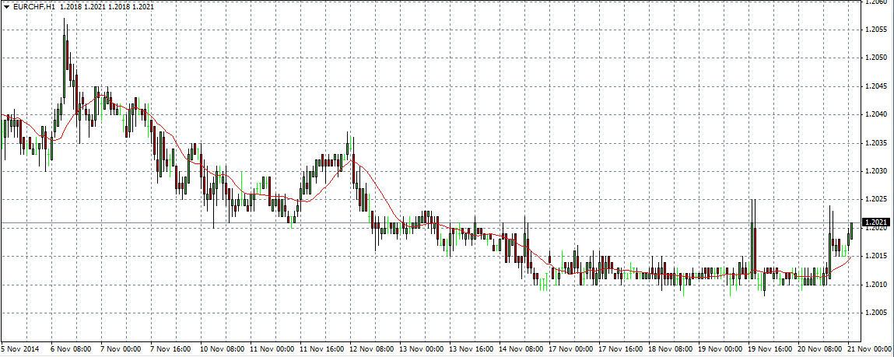
Task: Click the 19 Nov 16:00 time label
Action: 770,348
